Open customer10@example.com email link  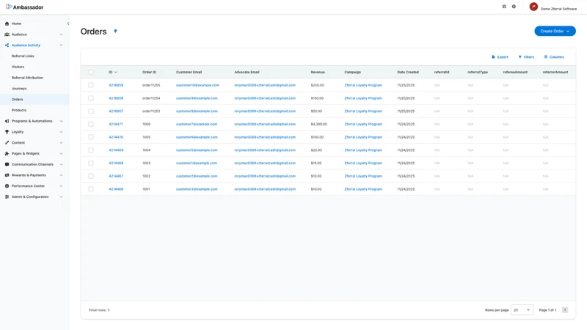197,85
